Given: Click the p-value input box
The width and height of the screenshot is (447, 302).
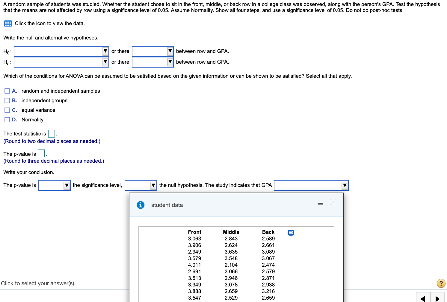Looking at the screenshot, I should pyautogui.click(x=41, y=154).
